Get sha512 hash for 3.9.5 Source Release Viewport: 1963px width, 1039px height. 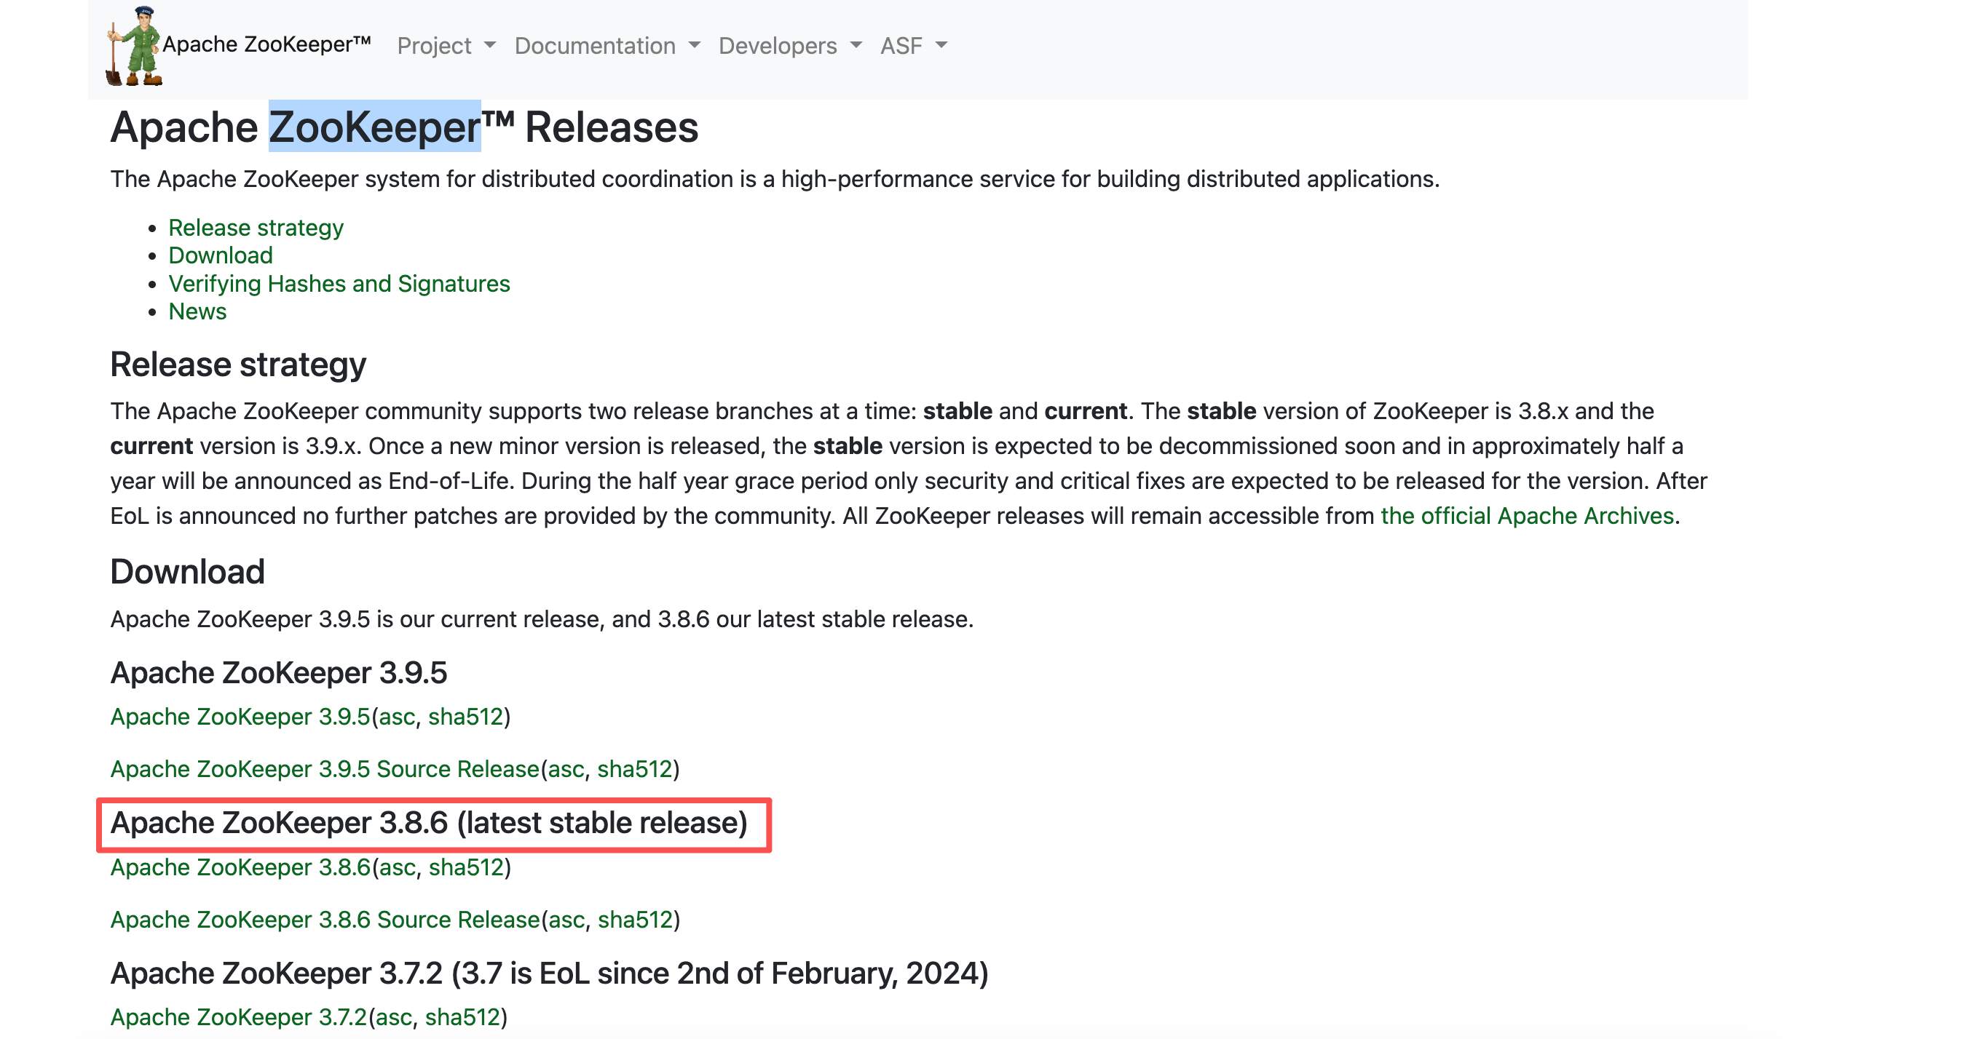[x=635, y=769]
